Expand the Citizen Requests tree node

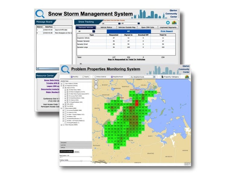click(62, 125)
